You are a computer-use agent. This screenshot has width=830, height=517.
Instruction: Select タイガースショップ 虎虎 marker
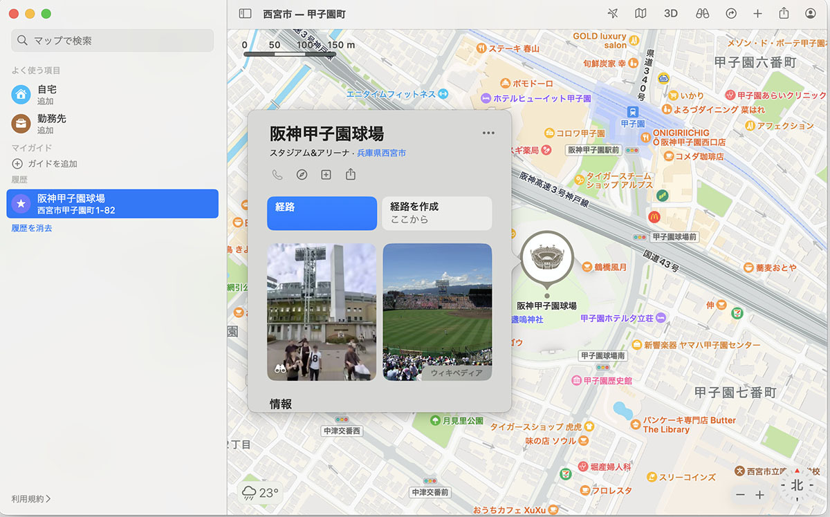[590, 427]
